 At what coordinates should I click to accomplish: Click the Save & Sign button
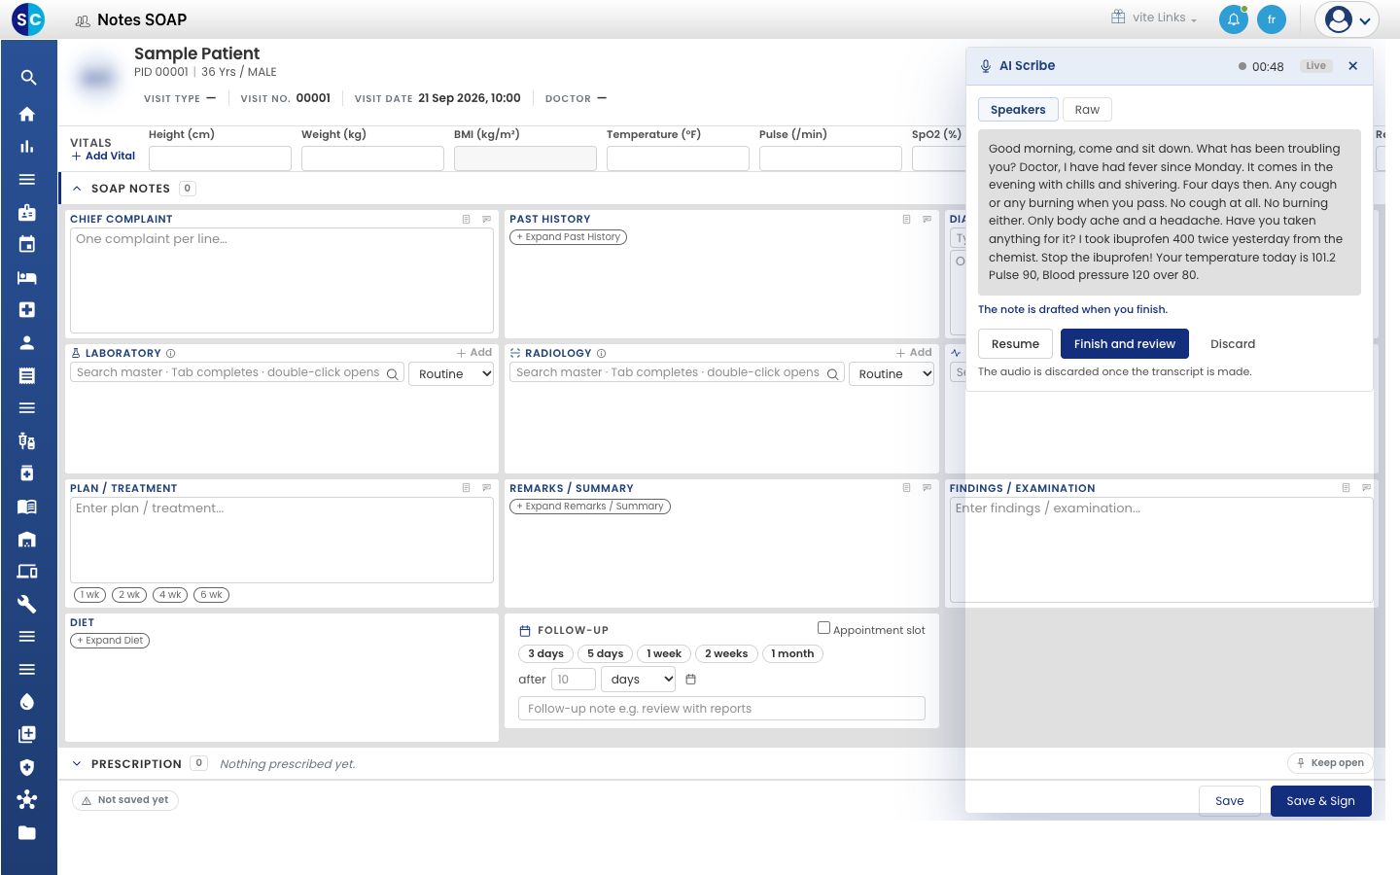click(x=1320, y=801)
